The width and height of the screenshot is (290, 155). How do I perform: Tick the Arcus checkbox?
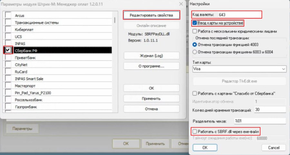pyautogui.click(x=8, y=16)
